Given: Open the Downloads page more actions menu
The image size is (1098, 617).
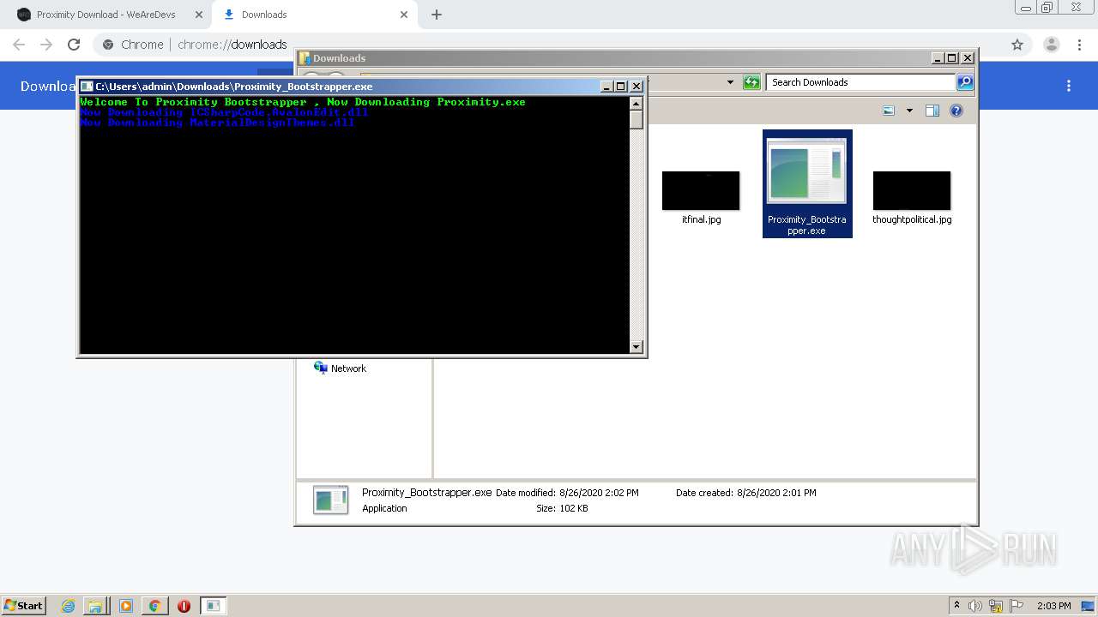Looking at the screenshot, I should tap(1069, 86).
